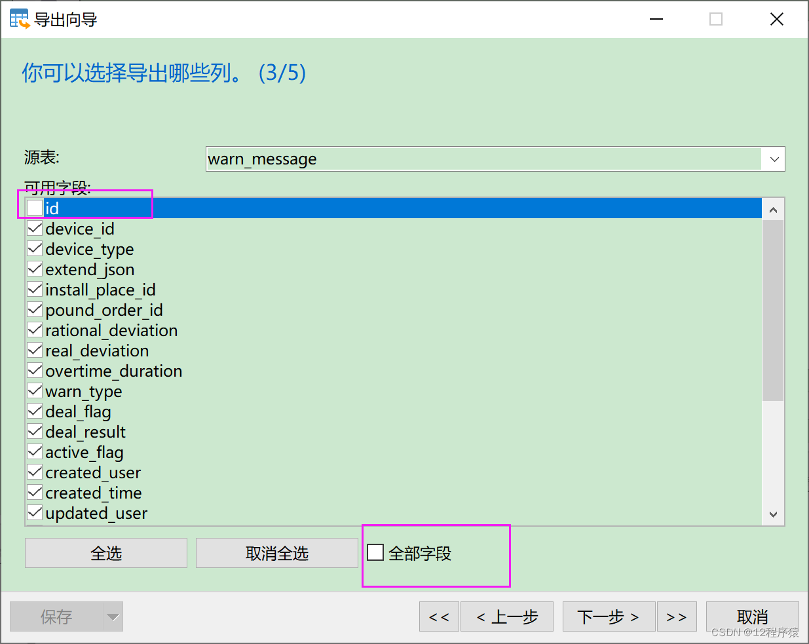The height and width of the screenshot is (644, 809).
Task: Click the 上一步 previous step button
Action: click(507, 616)
